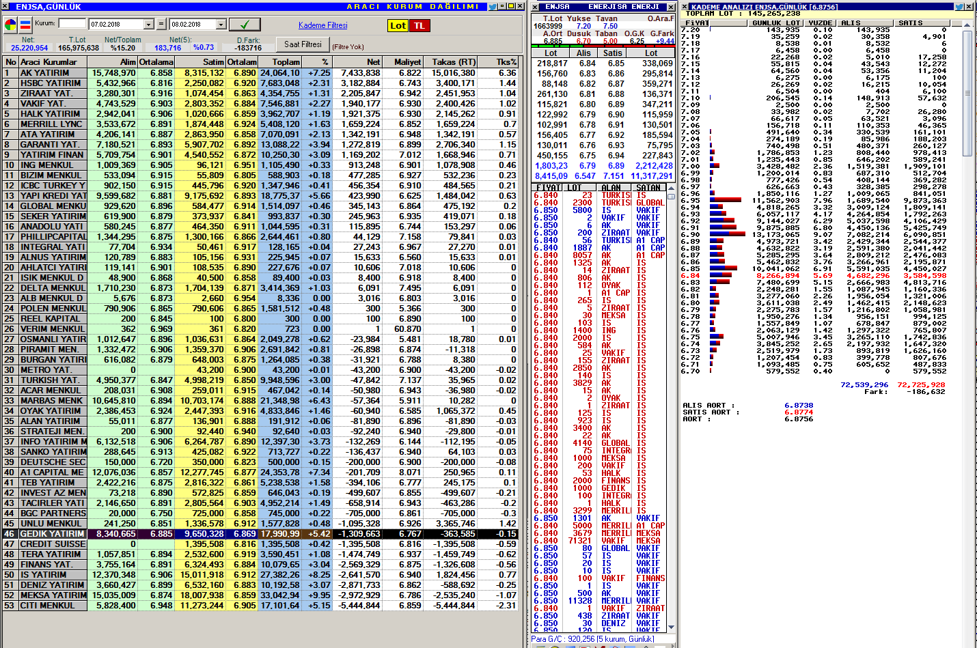Click the 6.70 price row in Kademe Analizi

(814, 371)
